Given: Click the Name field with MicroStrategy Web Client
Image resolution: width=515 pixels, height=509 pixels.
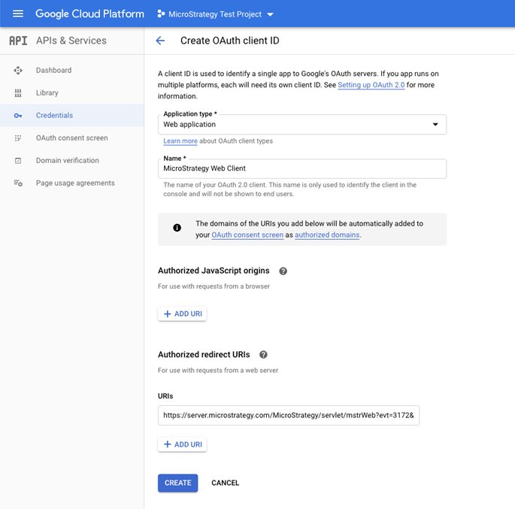Looking at the screenshot, I should tap(302, 168).
